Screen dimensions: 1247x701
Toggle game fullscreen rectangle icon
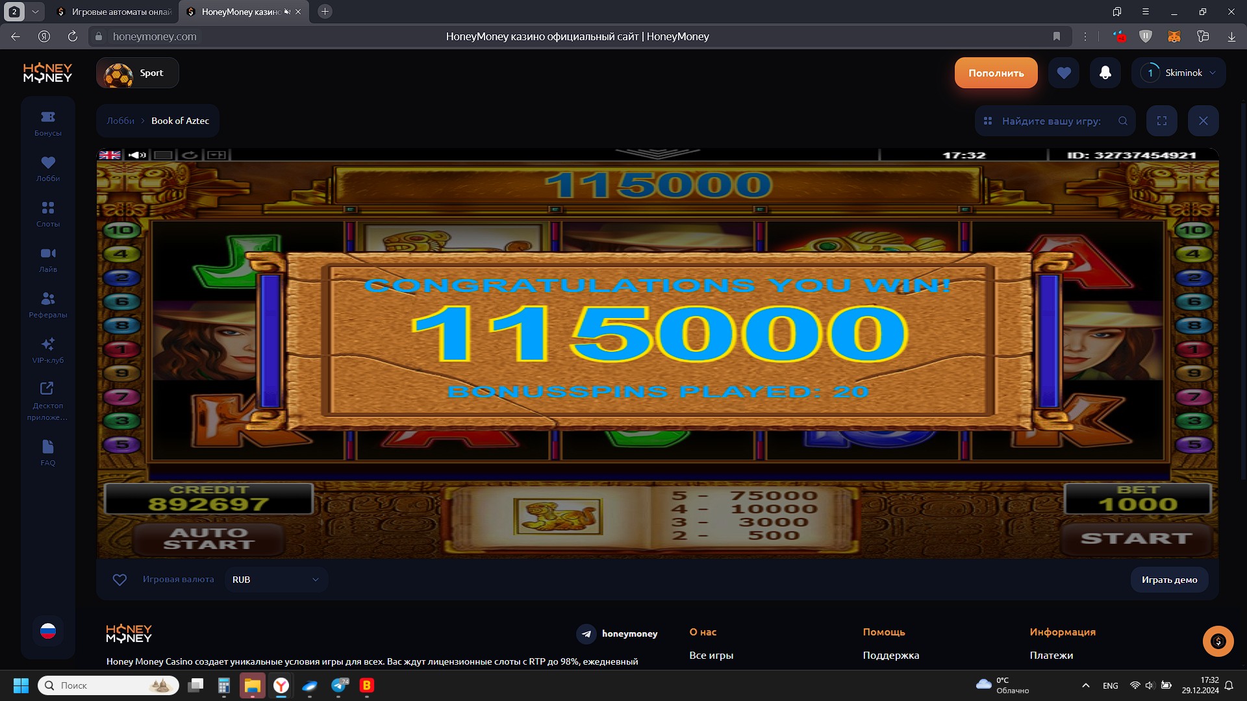pos(163,154)
